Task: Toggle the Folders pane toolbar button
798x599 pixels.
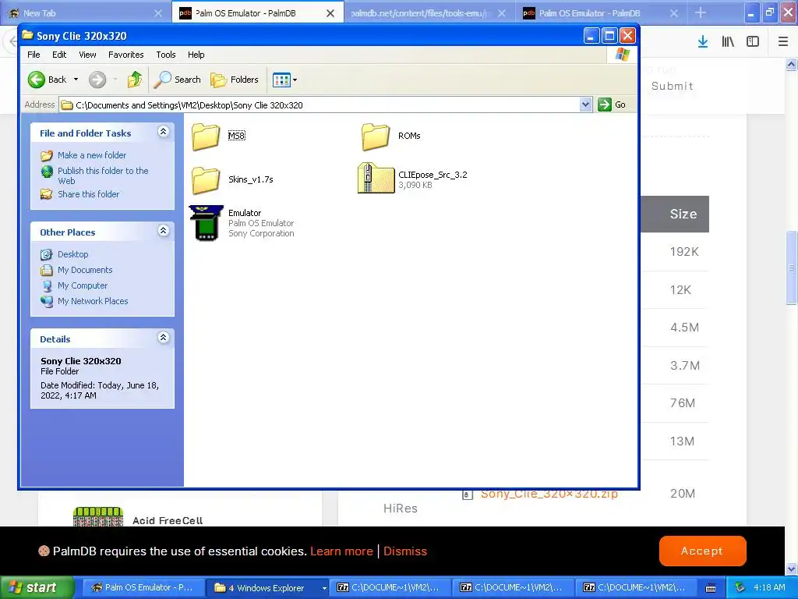Action: coord(235,80)
